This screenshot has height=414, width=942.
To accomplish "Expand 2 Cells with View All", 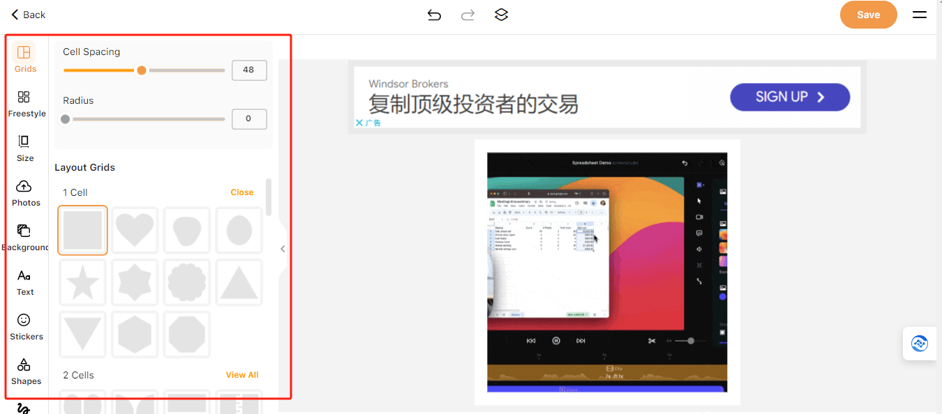I will [x=242, y=375].
